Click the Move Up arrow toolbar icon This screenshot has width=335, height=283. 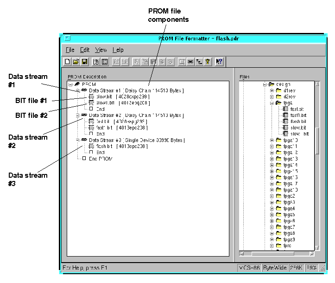[x=162, y=62]
